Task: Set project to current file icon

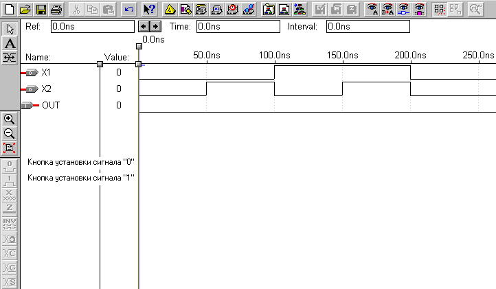Action: (x=284, y=10)
